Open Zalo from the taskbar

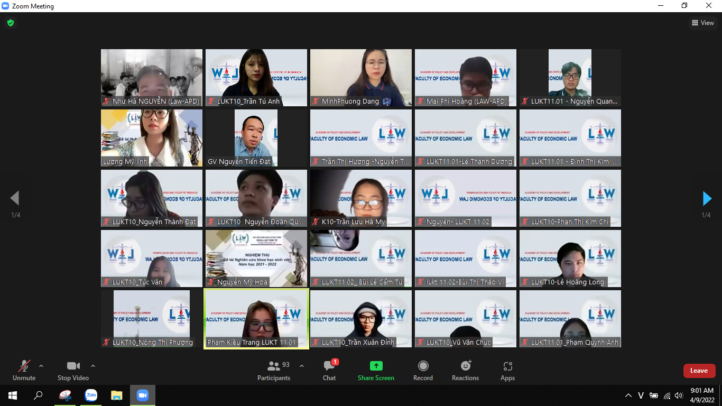pyautogui.click(x=91, y=395)
